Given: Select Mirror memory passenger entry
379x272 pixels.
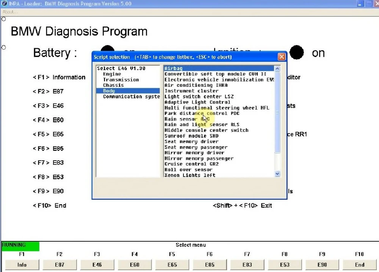Looking at the screenshot, I should (219, 158).
